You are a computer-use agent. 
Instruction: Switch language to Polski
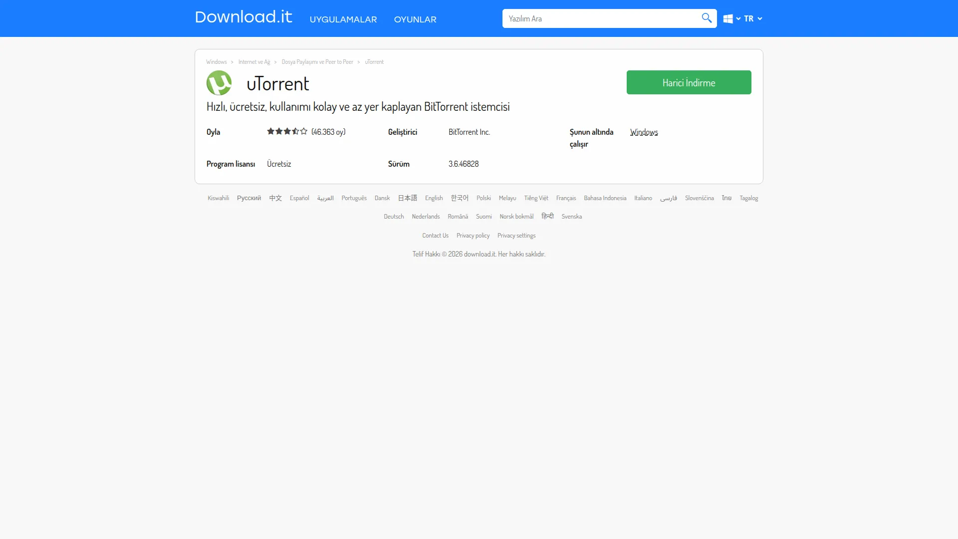[x=483, y=198]
